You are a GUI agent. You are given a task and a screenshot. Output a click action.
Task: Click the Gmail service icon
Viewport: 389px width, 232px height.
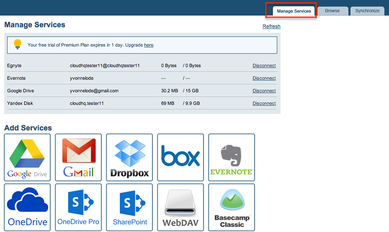(78, 157)
